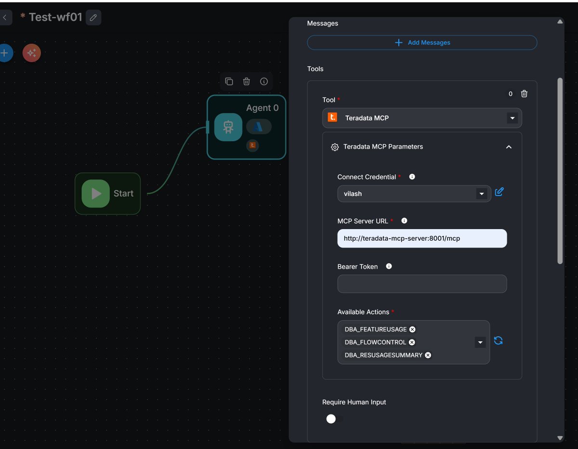Toggle the Require Human Input switch

(x=334, y=419)
